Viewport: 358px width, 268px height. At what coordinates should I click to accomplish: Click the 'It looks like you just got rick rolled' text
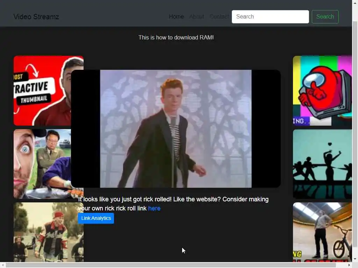coord(173,204)
